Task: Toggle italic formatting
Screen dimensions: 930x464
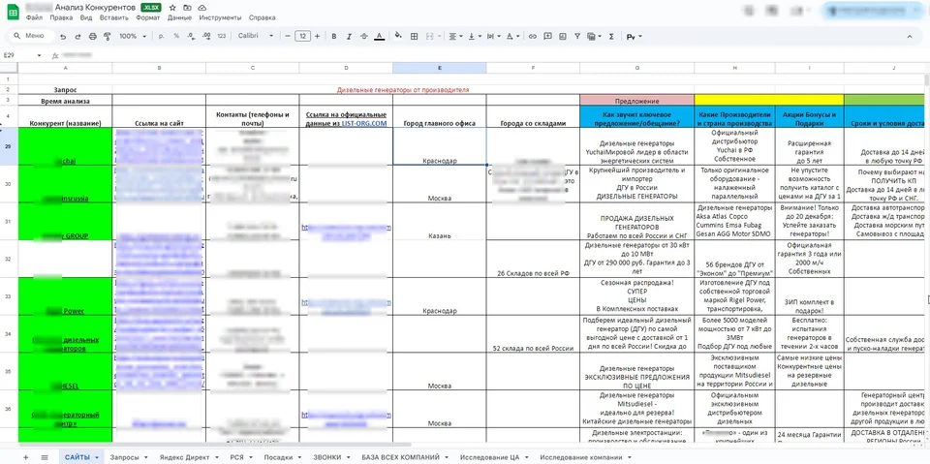Action: tap(349, 36)
